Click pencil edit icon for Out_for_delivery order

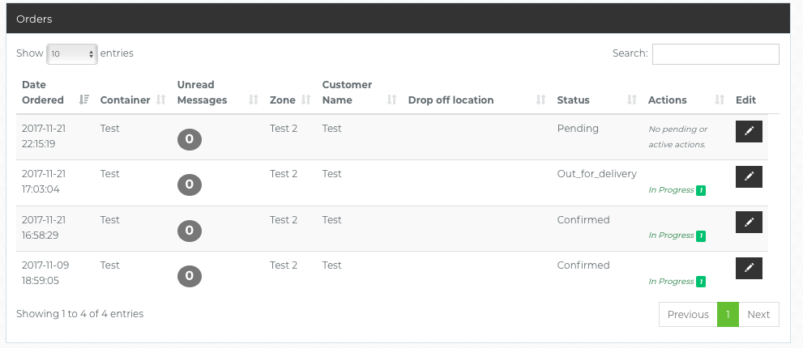coord(749,176)
